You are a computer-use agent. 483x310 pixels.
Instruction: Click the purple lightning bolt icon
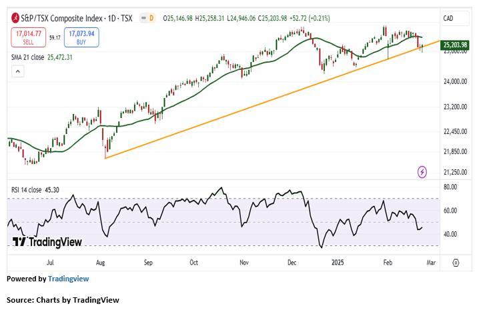click(422, 173)
